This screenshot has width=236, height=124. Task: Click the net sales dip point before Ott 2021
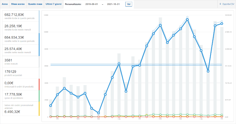(x=208, y=71)
